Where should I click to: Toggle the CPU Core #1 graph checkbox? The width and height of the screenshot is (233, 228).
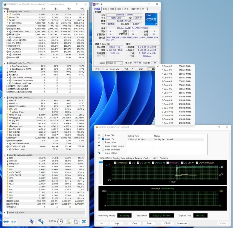tap(138, 163)
